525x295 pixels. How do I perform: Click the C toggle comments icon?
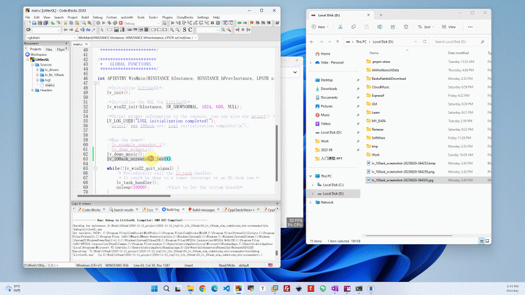pos(190,29)
